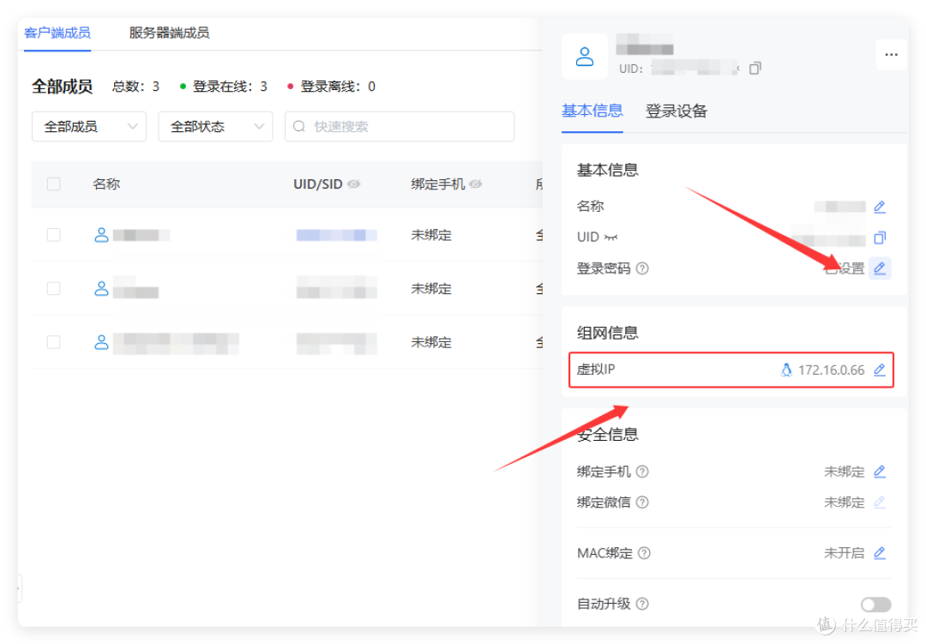
Task: Click the 快速搜索 search field
Action: (x=400, y=126)
